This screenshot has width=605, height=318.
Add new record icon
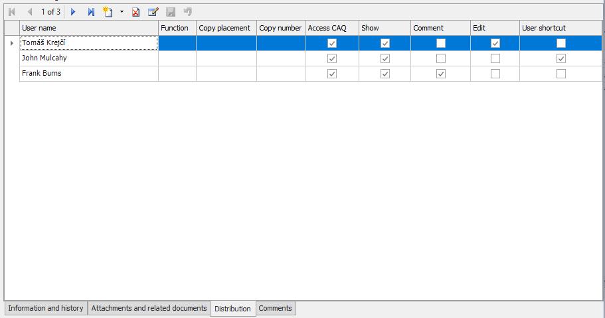[108, 12]
